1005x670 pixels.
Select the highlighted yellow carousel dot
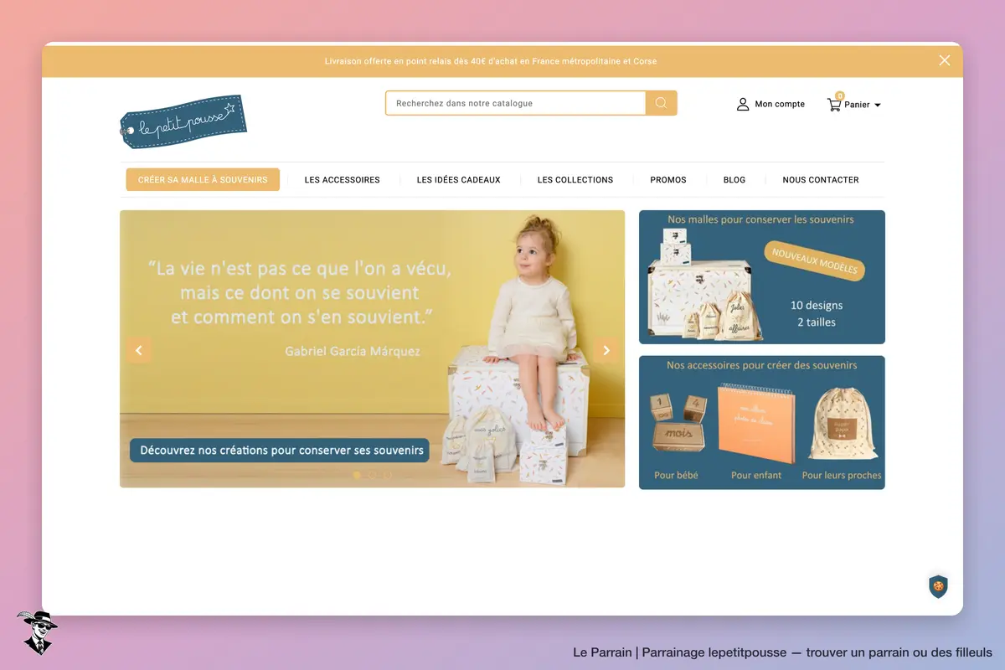point(357,475)
